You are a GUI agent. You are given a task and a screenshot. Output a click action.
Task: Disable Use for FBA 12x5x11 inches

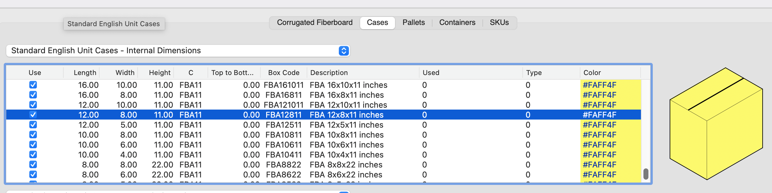click(x=33, y=125)
